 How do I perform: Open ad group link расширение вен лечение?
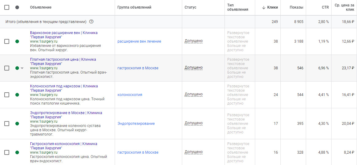(x=139, y=41)
